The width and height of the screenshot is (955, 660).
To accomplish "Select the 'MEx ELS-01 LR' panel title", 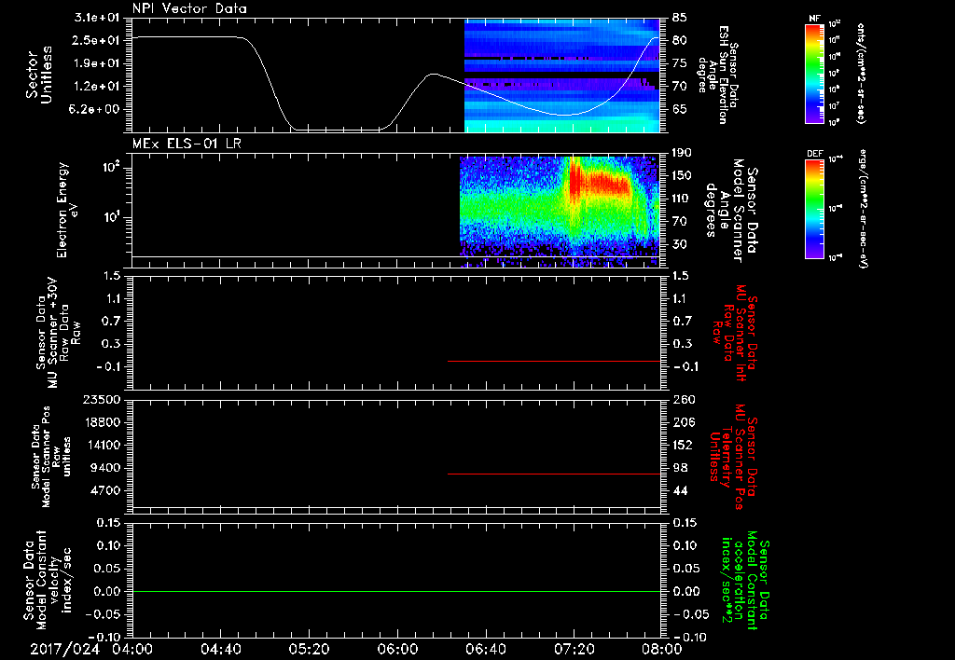I will [187, 144].
